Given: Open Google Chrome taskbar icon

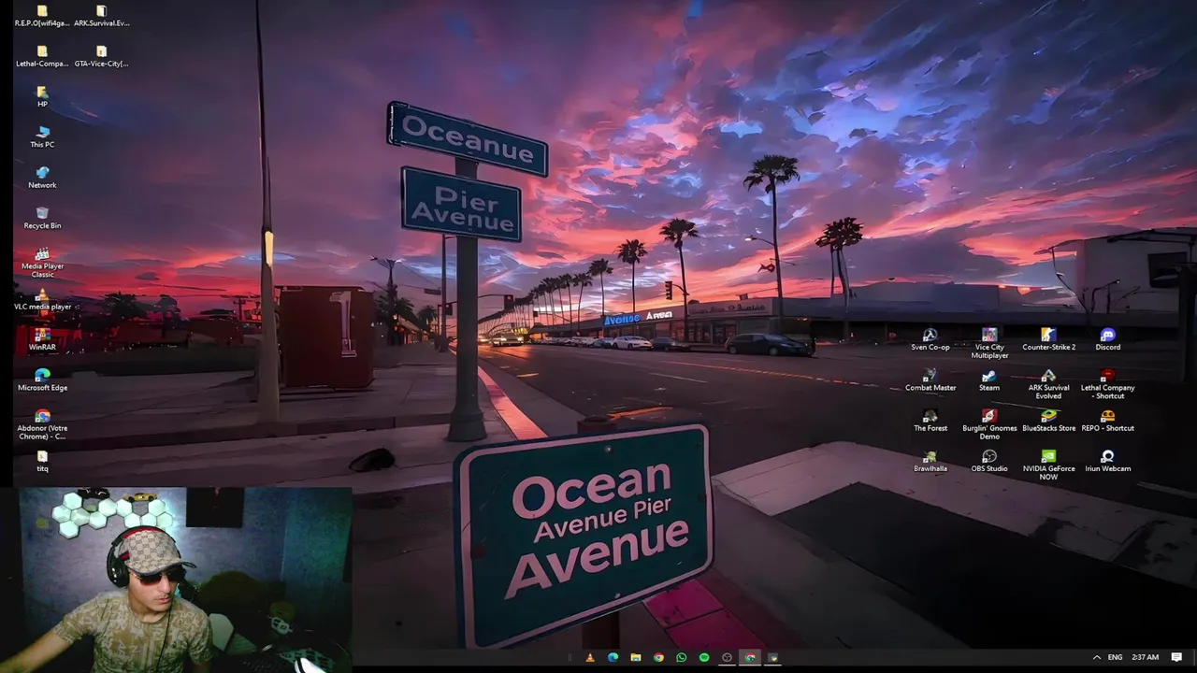Looking at the screenshot, I should tap(658, 657).
